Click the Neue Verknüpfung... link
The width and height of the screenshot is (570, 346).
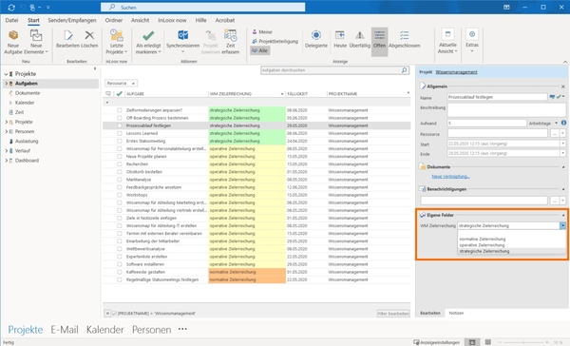point(450,177)
